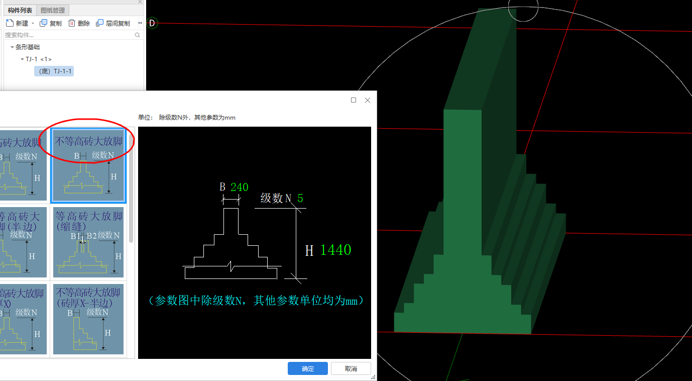The width and height of the screenshot is (692, 381).
Task: Select the 等高砖大放脚(缩缝) section thumbnail
Action: point(88,243)
